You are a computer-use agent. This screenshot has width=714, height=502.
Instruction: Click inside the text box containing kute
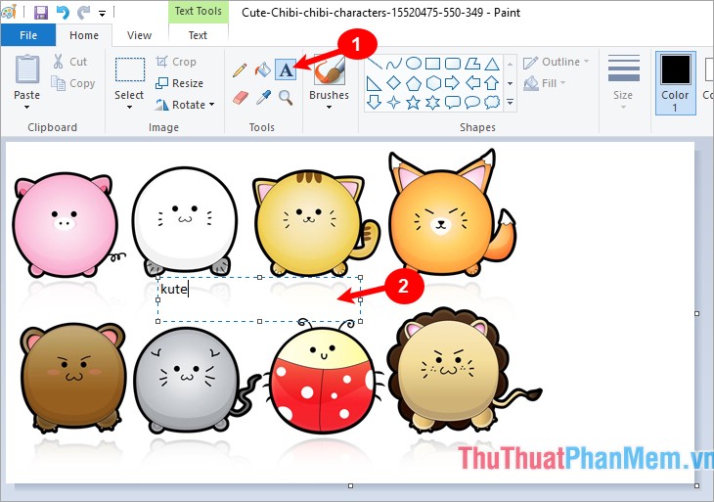click(259, 299)
